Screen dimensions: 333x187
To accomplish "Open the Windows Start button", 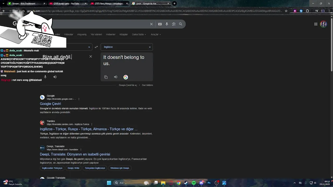I will point(109,183).
